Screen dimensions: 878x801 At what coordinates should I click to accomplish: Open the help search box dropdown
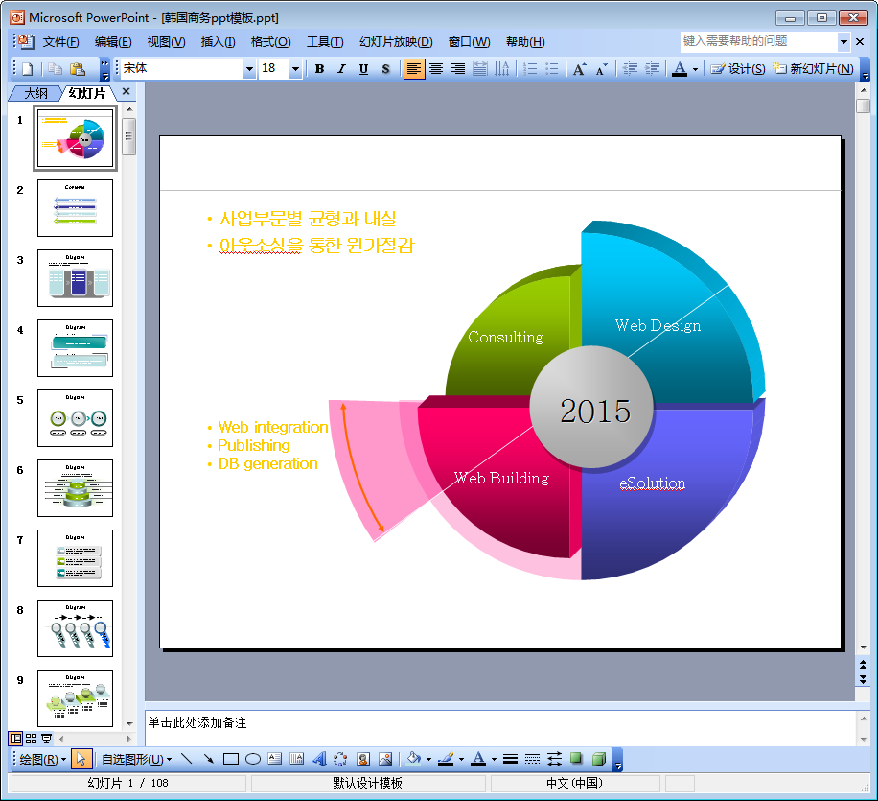pyautogui.click(x=843, y=42)
